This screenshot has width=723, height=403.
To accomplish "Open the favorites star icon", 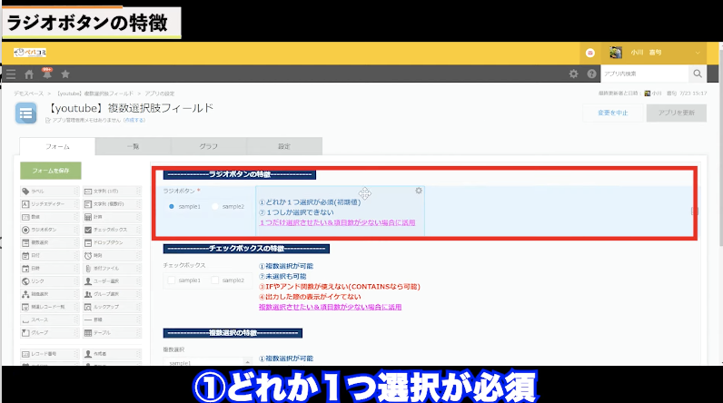I will point(64,74).
